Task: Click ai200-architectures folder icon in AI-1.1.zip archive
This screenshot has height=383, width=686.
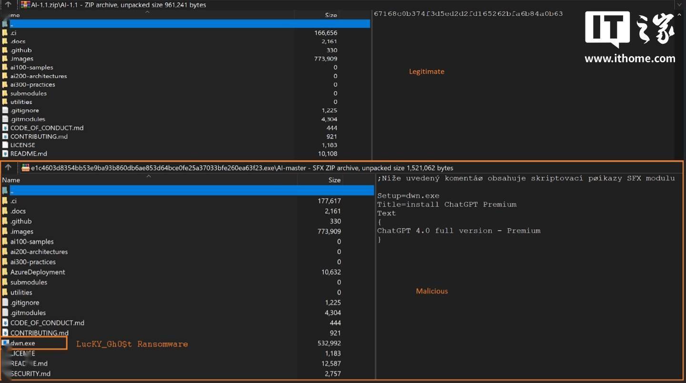Action: pos(5,76)
